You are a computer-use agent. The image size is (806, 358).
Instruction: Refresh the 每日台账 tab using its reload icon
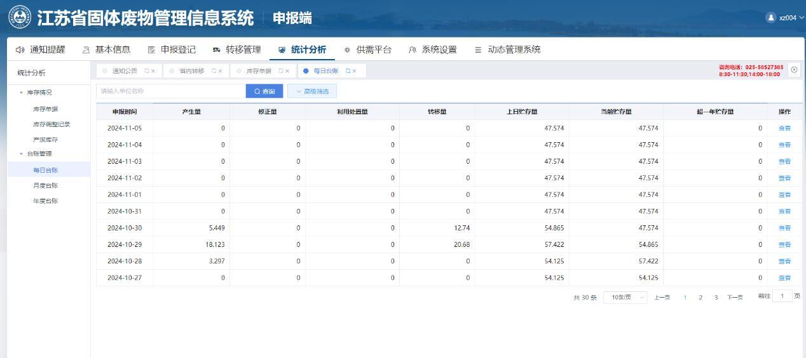click(348, 71)
